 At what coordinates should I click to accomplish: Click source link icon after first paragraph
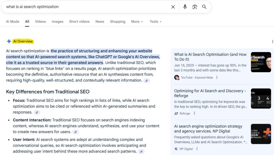(x=146, y=81)
